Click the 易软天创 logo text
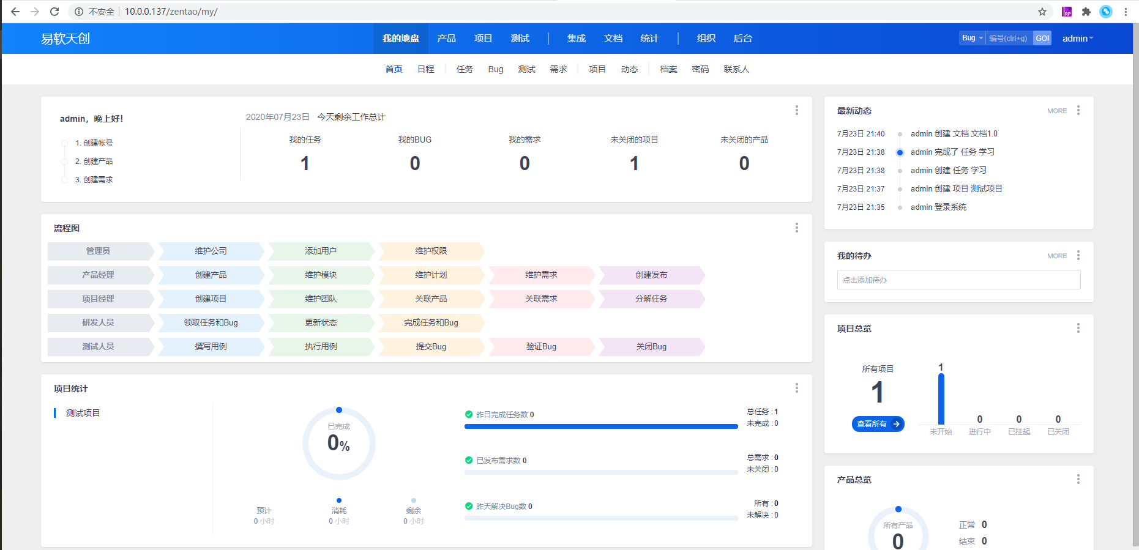The height and width of the screenshot is (550, 1139). pyautogui.click(x=65, y=39)
